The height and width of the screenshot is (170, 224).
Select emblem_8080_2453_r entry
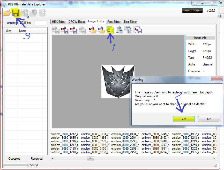click(155, 138)
